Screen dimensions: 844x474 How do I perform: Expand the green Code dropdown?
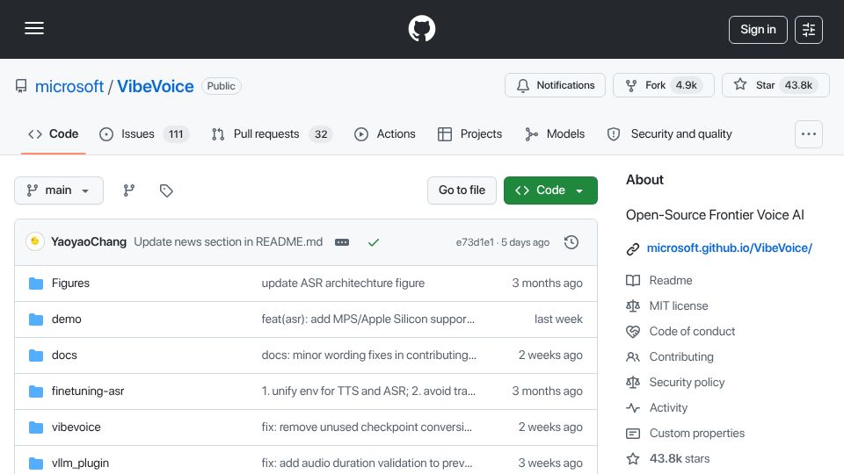[x=550, y=190]
